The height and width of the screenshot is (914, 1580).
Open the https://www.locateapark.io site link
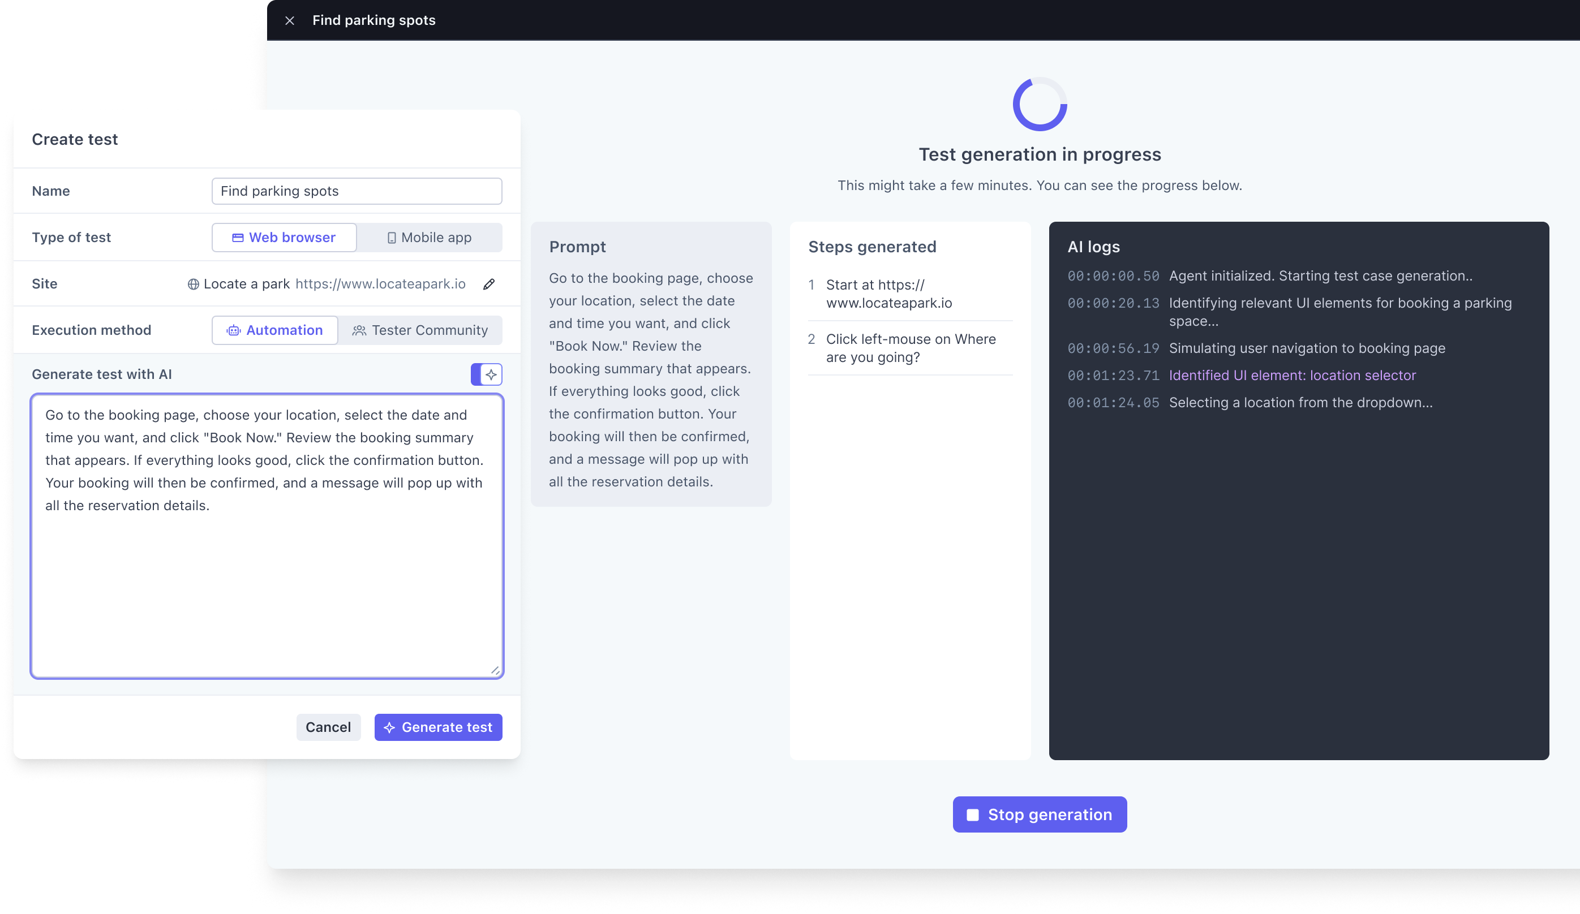pos(381,284)
